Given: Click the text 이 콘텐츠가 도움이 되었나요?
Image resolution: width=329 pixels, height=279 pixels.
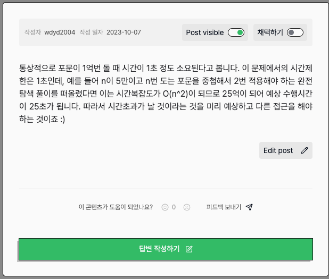Looking at the screenshot, I should click(116, 207).
